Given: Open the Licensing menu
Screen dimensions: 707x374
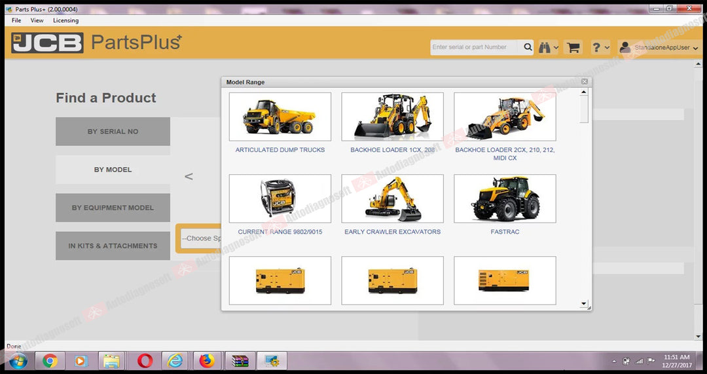Looking at the screenshot, I should pos(66,20).
